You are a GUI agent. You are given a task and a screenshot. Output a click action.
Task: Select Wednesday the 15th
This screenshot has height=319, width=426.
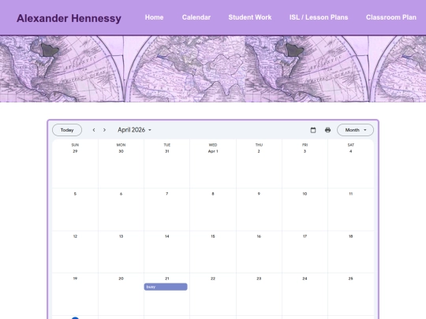coord(213,236)
